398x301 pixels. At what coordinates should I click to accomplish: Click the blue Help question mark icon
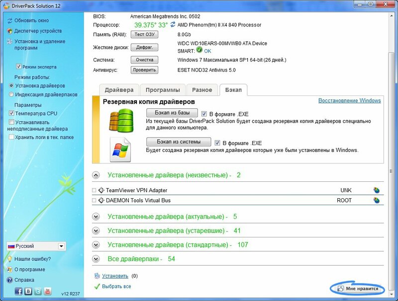(x=9, y=280)
